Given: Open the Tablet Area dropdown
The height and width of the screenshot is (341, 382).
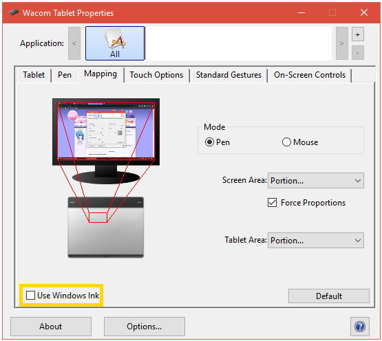Looking at the screenshot, I should [316, 240].
